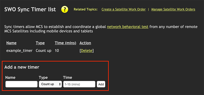Click the Count up type cell in table
This screenshot has height=95, width=204.
(43, 51)
